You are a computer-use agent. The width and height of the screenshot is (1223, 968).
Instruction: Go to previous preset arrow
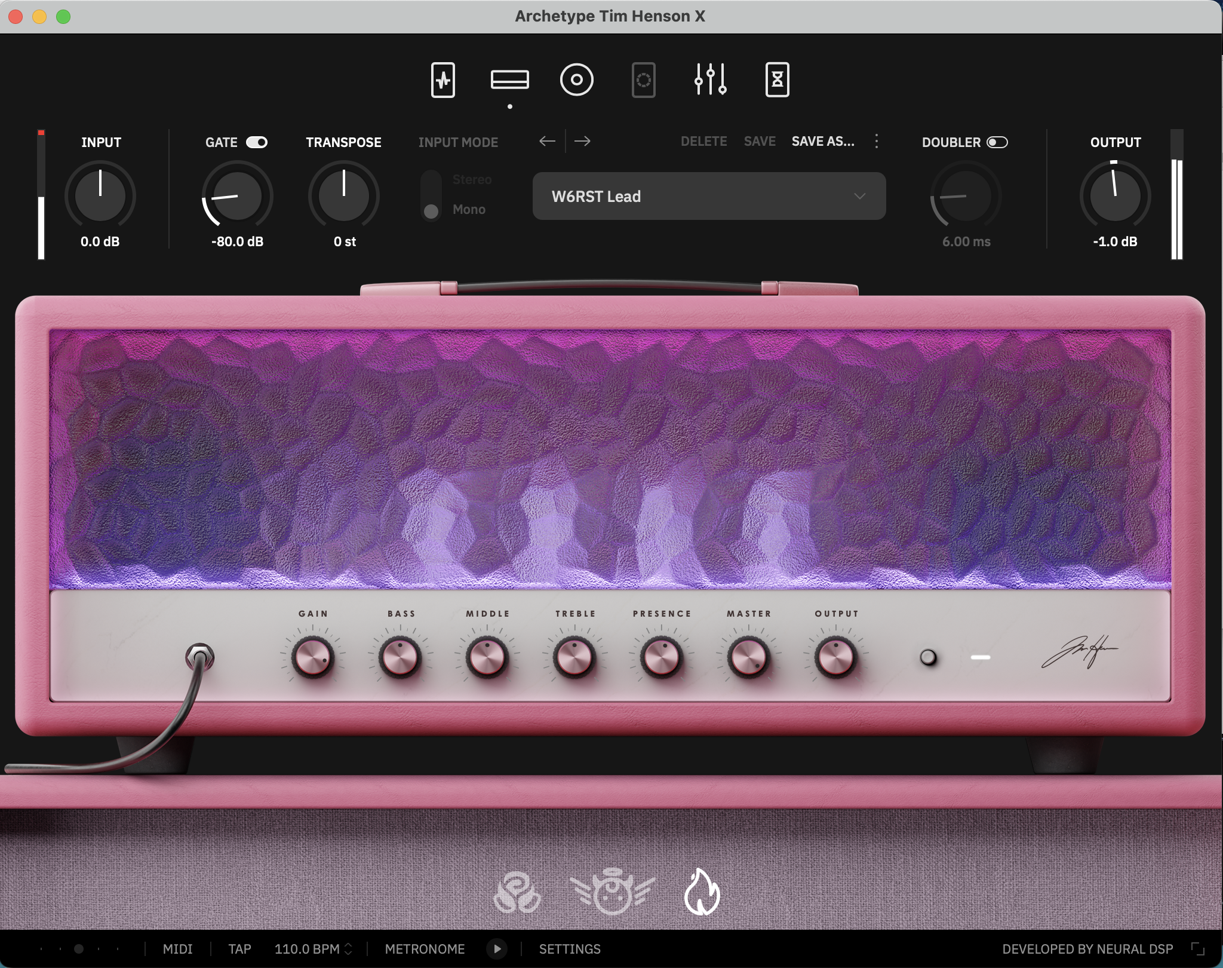pos(547,141)
